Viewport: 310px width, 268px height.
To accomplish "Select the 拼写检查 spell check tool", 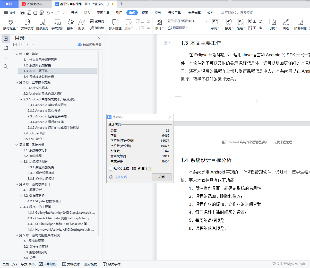I will pyautogui.click(x=10, y=24).
